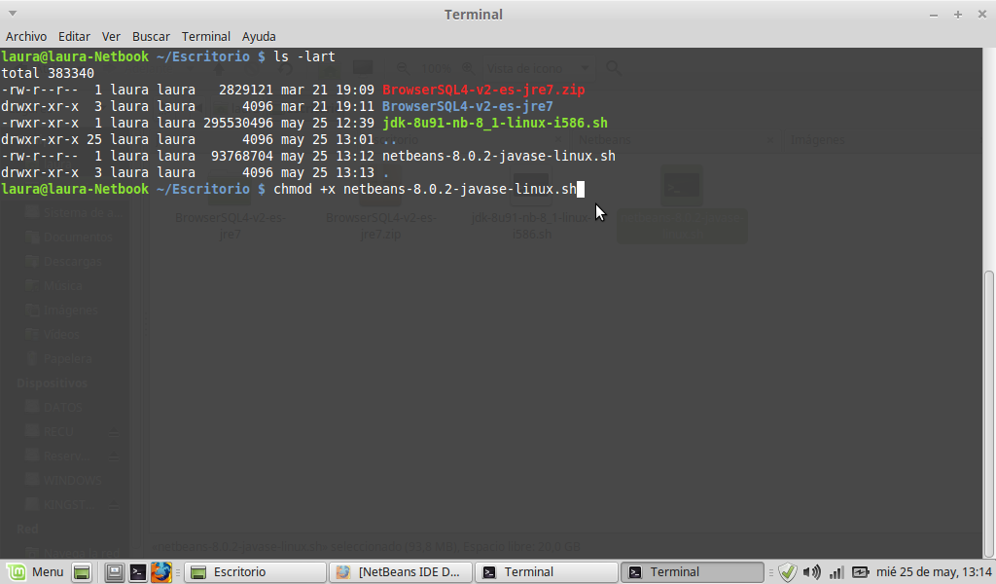The width and height of the screenshot is (996, 584).
Task: Click the show desktop icon beside Menu
Action: pos(83,572)
